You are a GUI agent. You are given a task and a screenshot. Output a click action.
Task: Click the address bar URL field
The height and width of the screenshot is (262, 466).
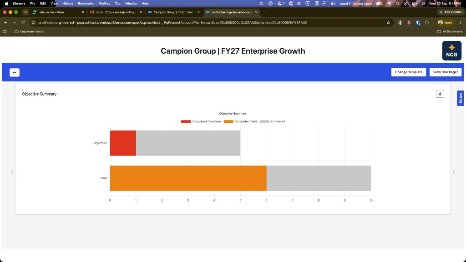[211, 23]
